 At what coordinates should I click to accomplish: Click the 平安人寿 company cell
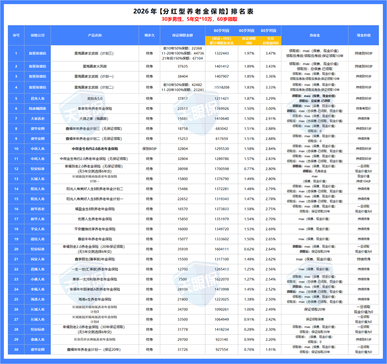[x=38, y=229]
